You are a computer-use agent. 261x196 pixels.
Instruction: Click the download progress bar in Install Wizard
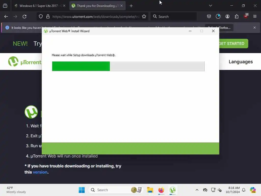128,66
